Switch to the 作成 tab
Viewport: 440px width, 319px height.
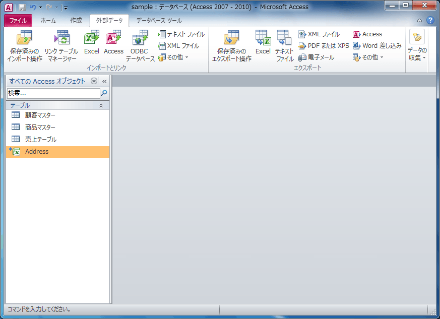76,21
